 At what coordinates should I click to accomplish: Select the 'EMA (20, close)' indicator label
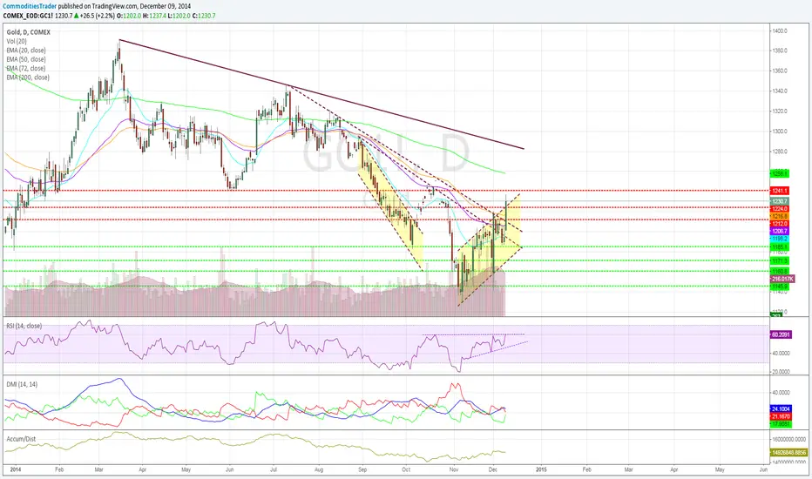tap(26, 51)
